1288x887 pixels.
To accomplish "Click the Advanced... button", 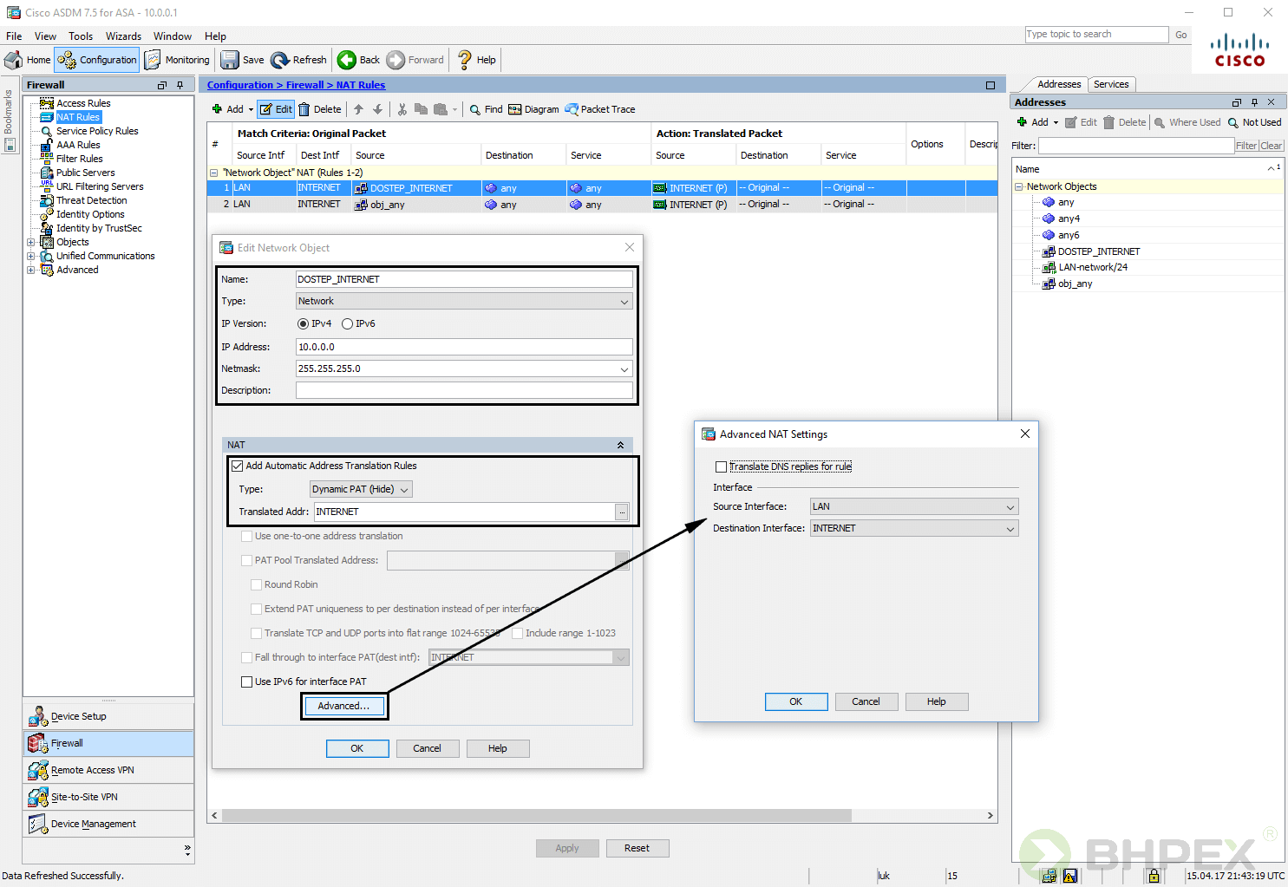I will point(343,706).
